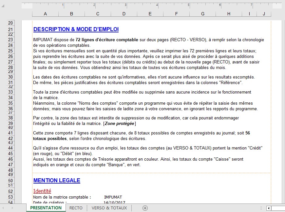Click the bold italic "[Zone protégée]" text
This screenshot has width=285, height=212.
(x=120, y=124)
